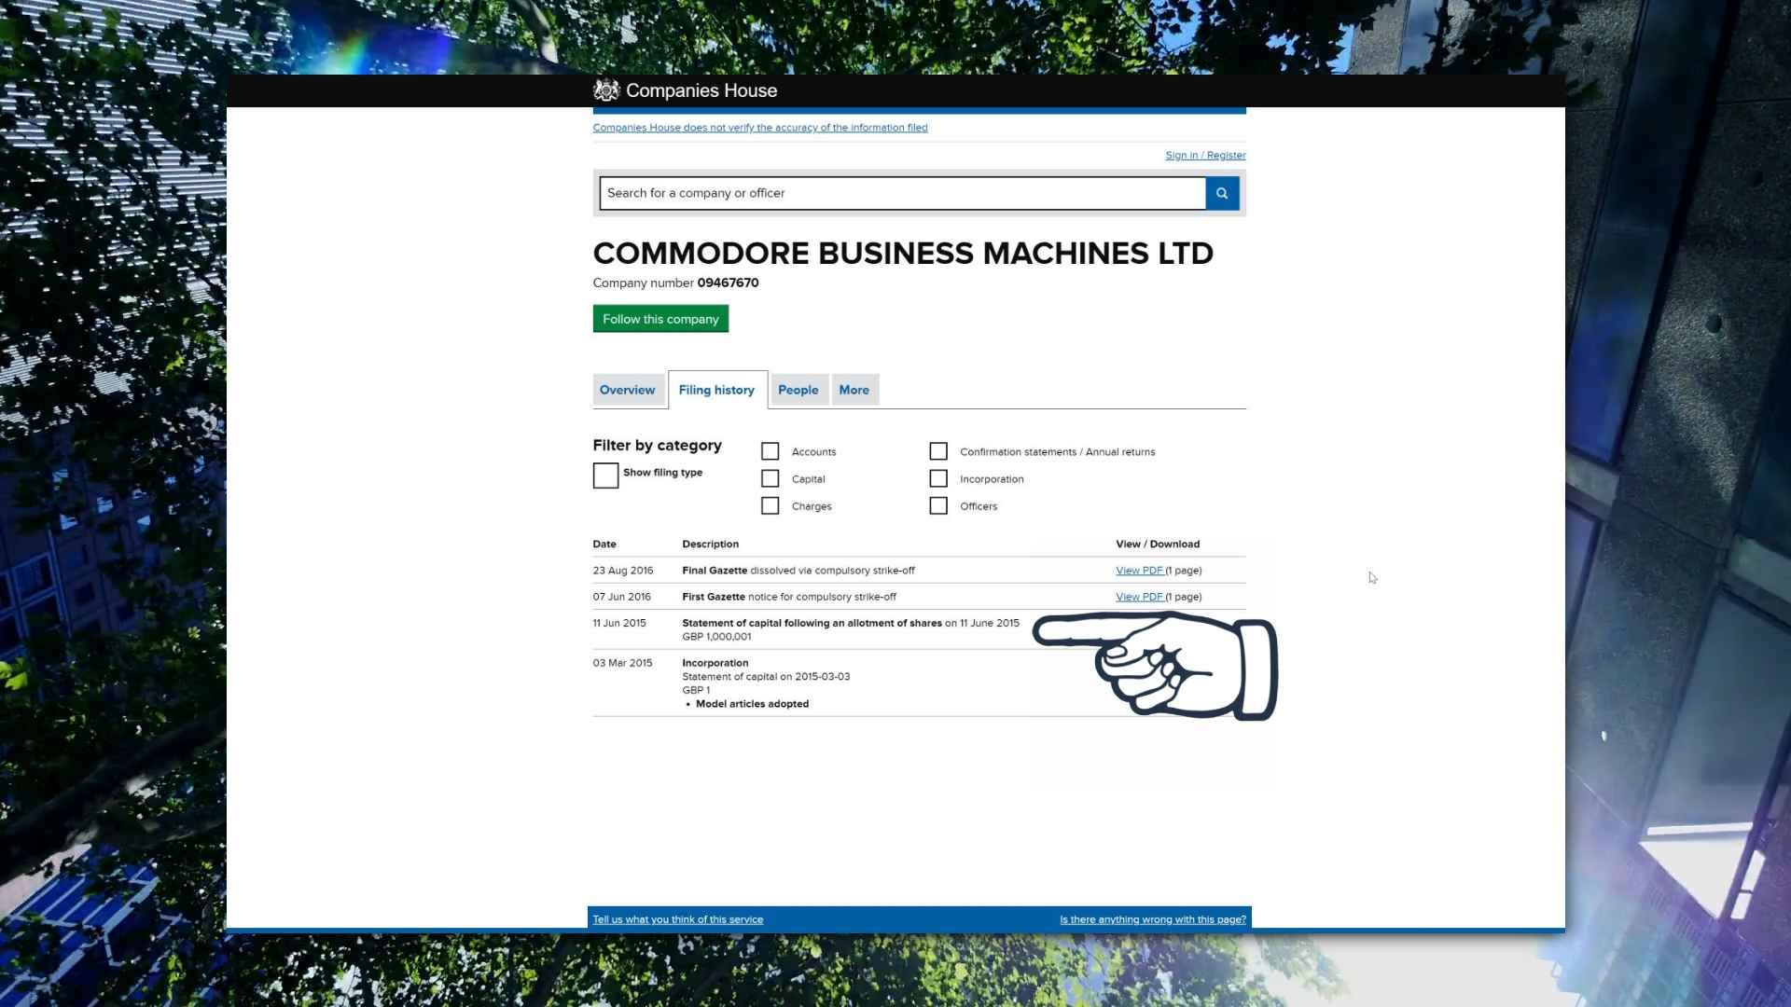Open the accuracy of information disclaimer link
1791x1007 pixels.
(760, 128)
